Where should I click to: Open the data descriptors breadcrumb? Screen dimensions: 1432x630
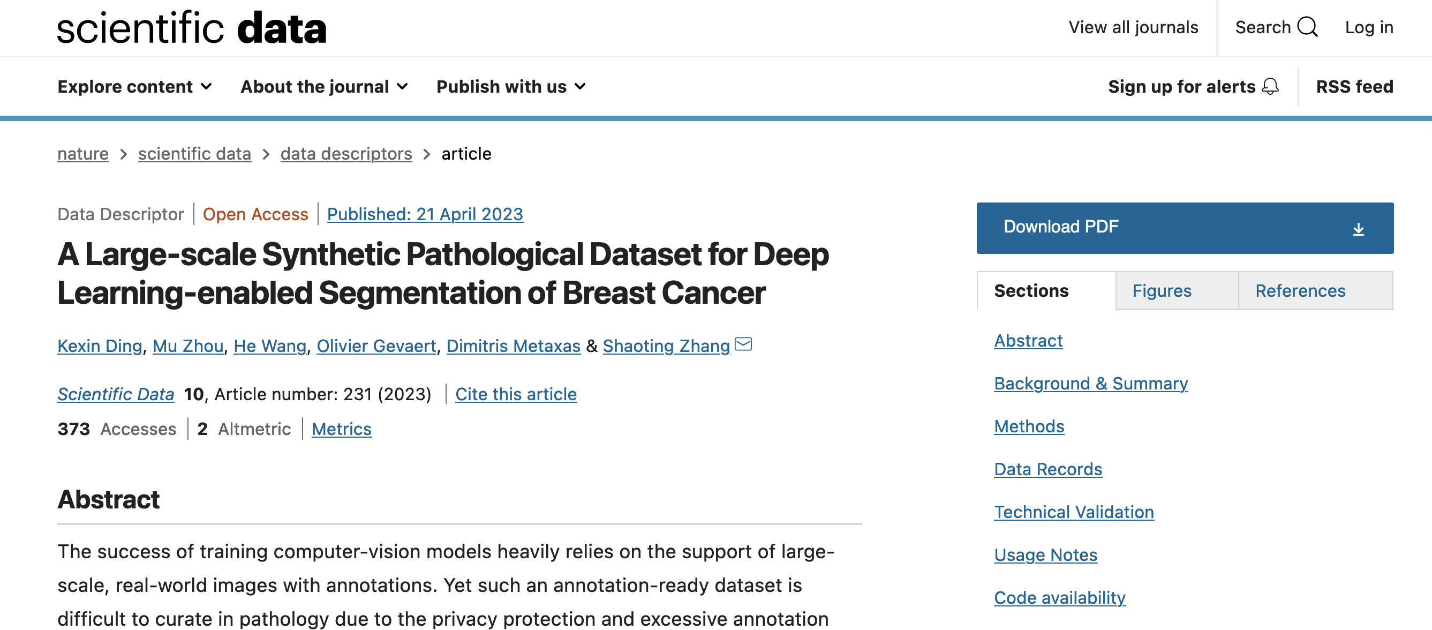[346, 153]
